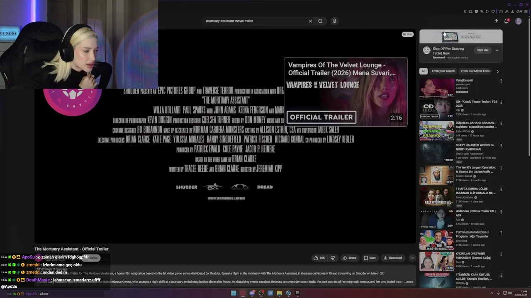The image size is (531, 298).
Task: Click the heart bookmark icon
Action: click(x=493, y=12)
